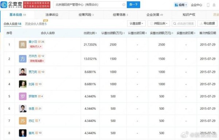
Task: Open the 应用 dropdown menu
Action: [181, 5]
